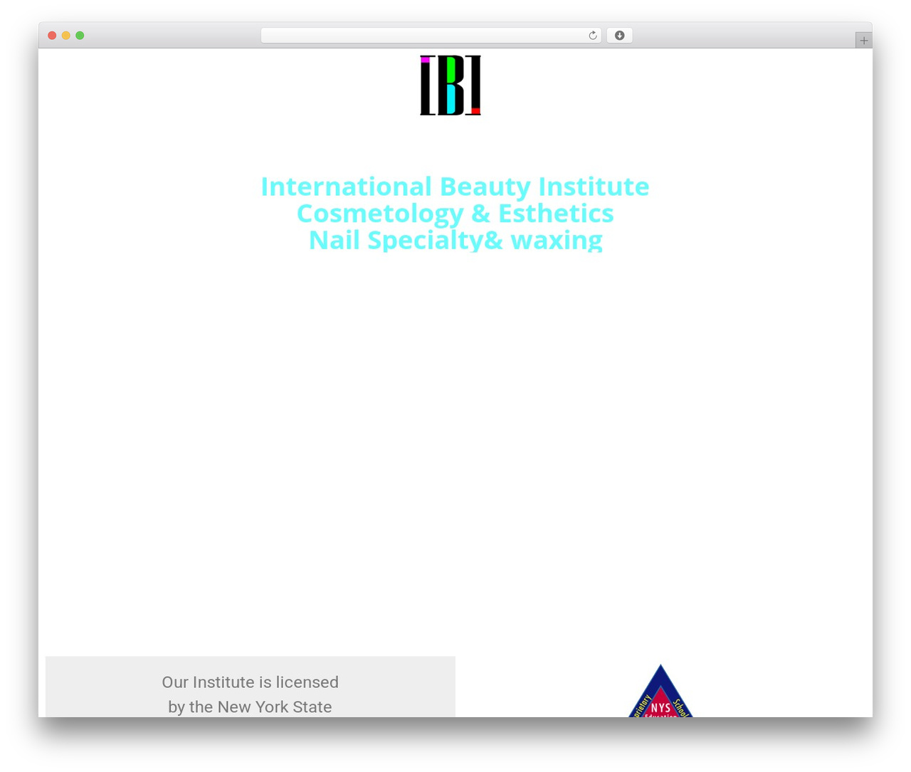
Task: Maximize window using the green button
Action: (80, 36)
